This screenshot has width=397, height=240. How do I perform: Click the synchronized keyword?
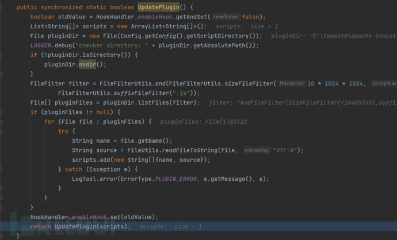point(62,7)
